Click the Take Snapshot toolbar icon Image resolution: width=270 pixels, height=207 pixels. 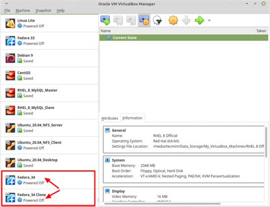tap(105, 20)
